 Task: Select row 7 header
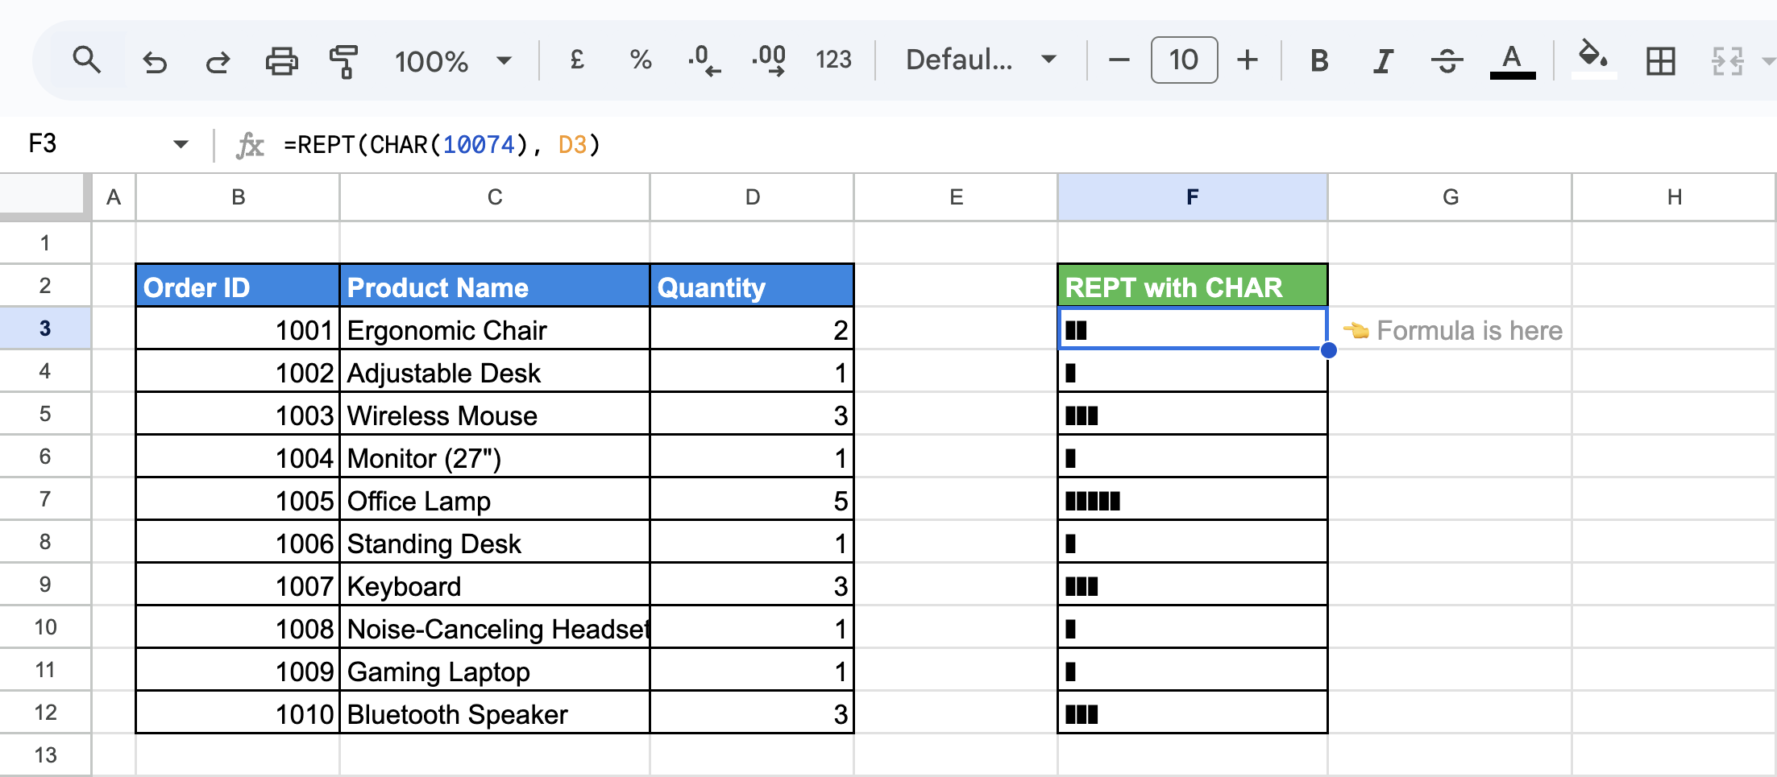click(x=45, y=498)
